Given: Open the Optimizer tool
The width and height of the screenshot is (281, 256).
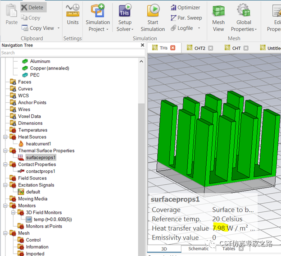Looking at the screenshot, I should [x=185, y=8].
